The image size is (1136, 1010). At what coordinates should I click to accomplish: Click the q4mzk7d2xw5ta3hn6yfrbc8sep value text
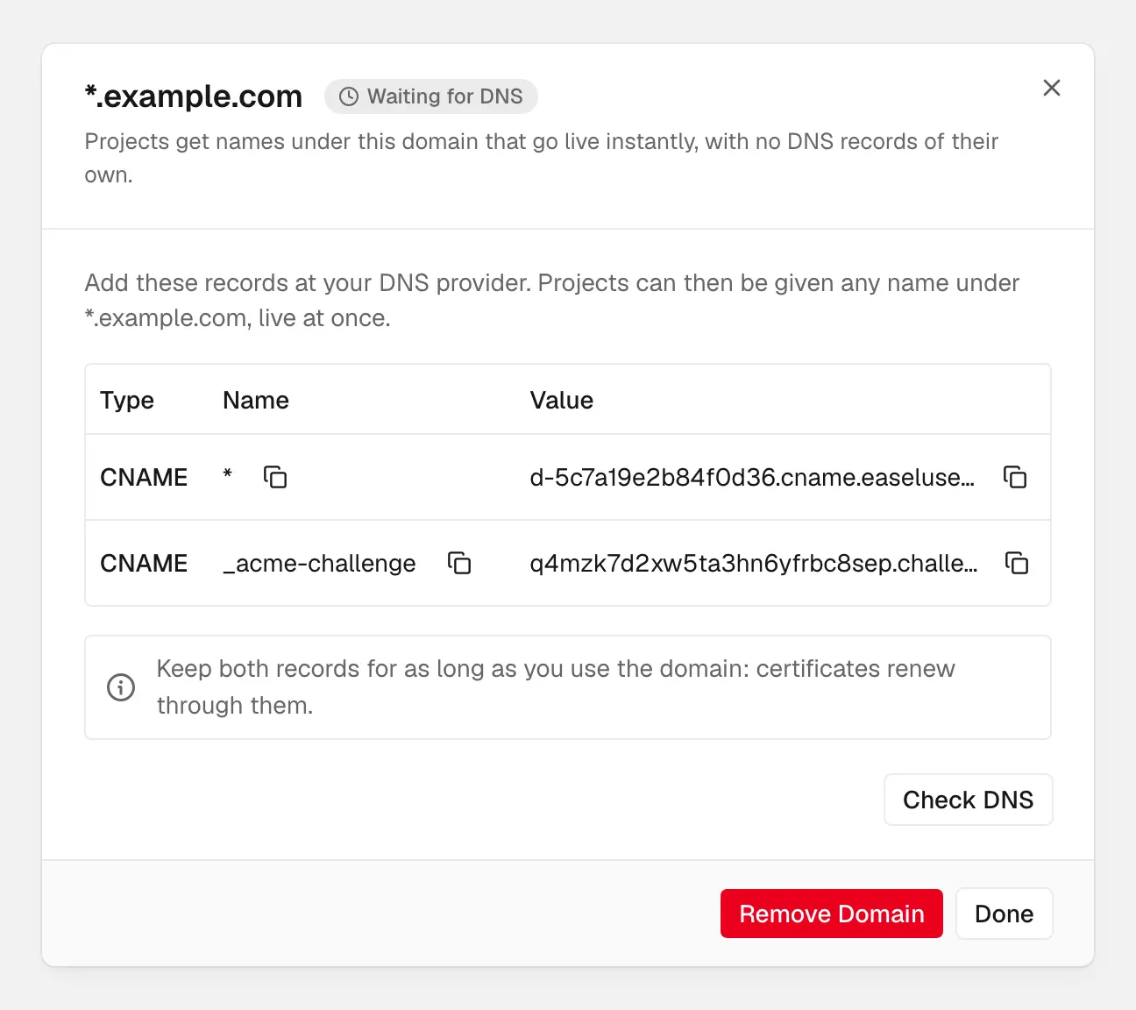click(x=754, y=563)
